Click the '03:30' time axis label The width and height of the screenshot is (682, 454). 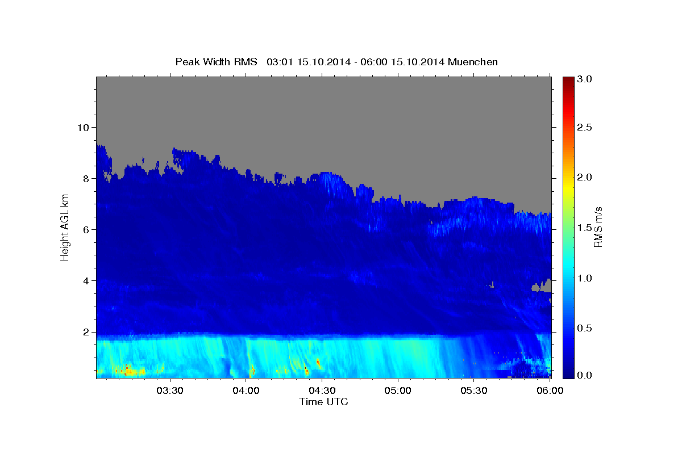169,390
